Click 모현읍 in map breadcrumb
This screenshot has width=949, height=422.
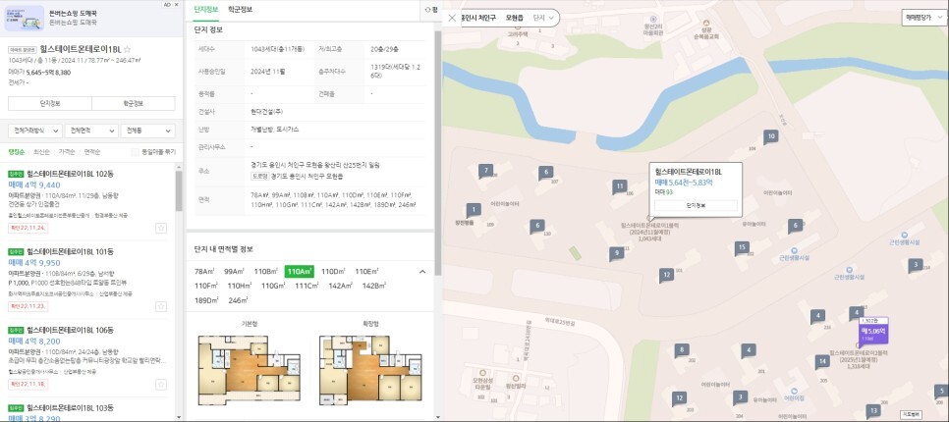pyautogui.click(x=515, y=18)
